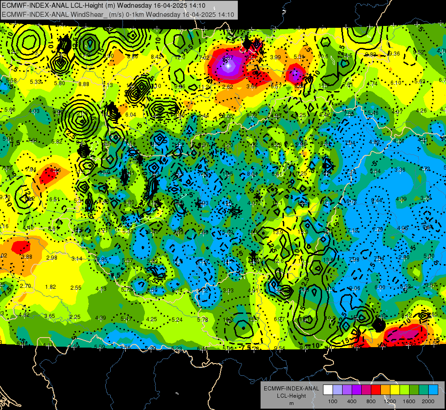This screenshot has height=410, width=446.
Task: Click the pale lavender legend swatch
Action: (x=338, y=390)
